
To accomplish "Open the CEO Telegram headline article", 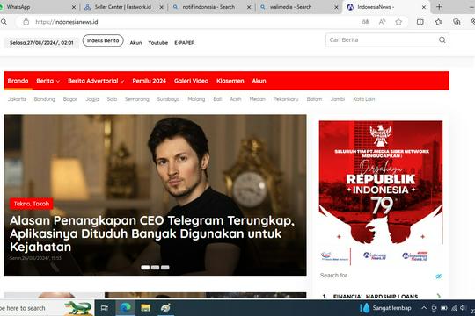I will [x=151, y=233].
